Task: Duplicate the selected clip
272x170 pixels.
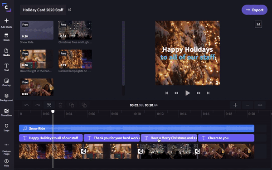Action: (x=84, y=105)
